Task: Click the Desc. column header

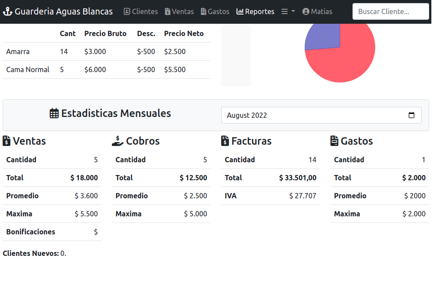Action: click(146, 33)
